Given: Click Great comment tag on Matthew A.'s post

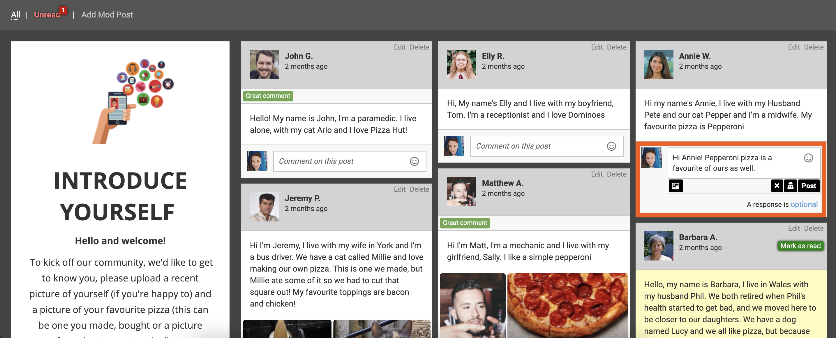Looking at the screenshot, I should (464, 223).
